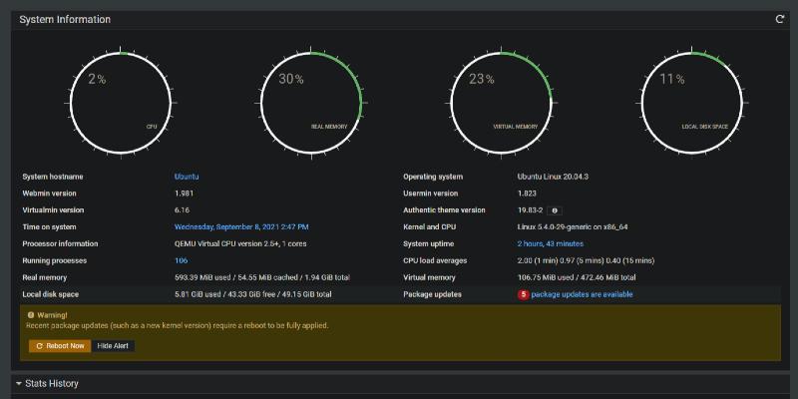Click the info icon beside Authentic theme version
This screenshot has width=798, height=399.
[x=556, y=210]
